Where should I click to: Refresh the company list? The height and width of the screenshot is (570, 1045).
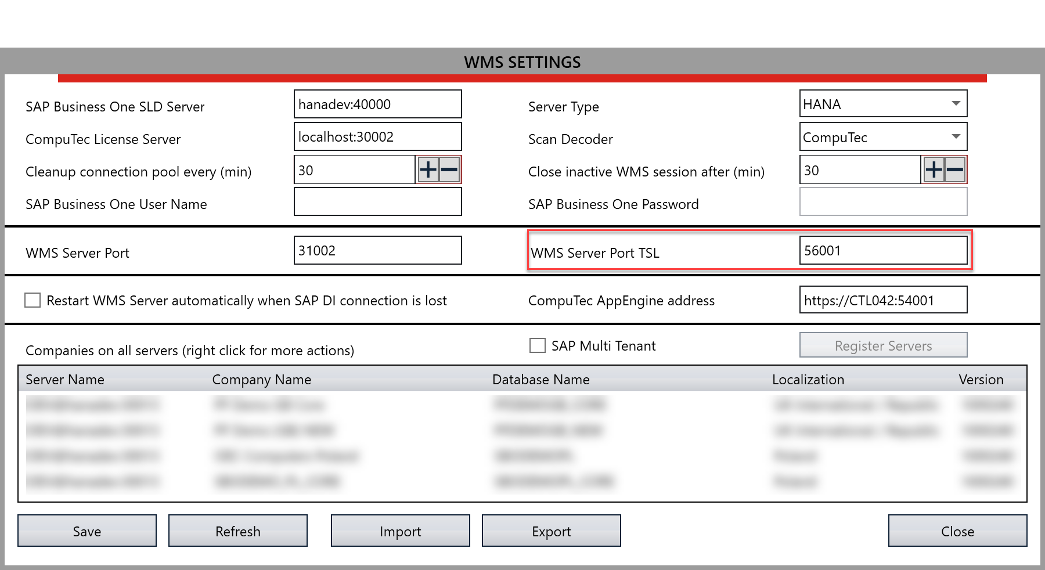pos(237,531)
